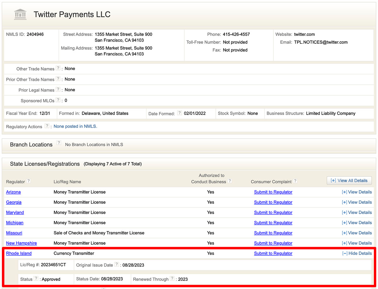Click the twitter.com website value
This screenshot has width=378, height=289.
304,34
